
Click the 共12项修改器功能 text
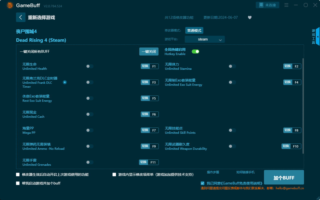179,17
